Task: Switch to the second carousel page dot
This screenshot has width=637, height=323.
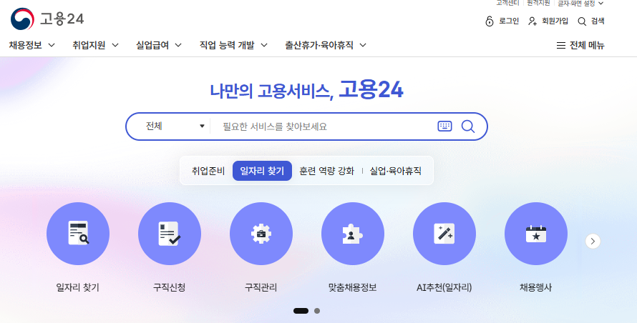Action: click(317, 311)
